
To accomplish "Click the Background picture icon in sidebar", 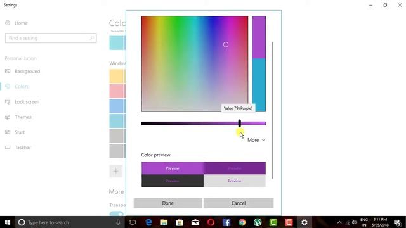I will [x=8, y=71].
